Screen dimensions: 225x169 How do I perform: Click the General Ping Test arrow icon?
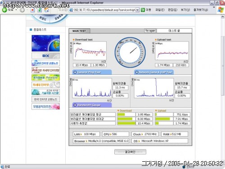coord(75,73)
